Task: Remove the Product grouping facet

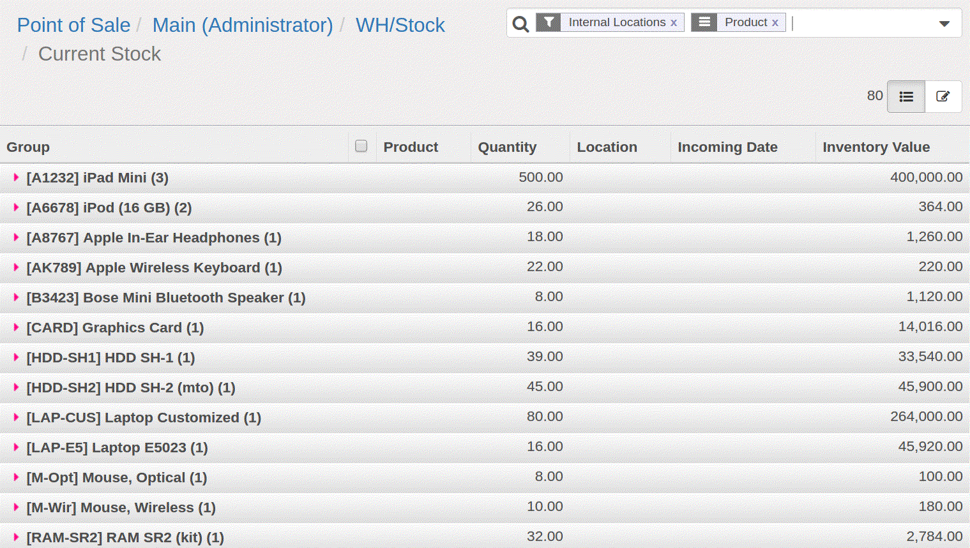Action: coord(775,23)
